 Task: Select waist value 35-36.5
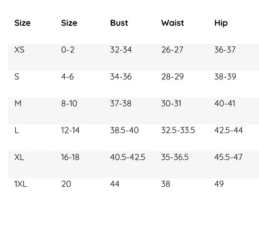[x=175, y=157]
